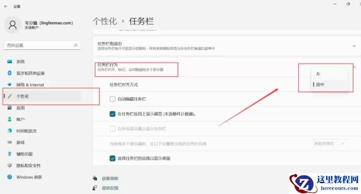Click the 任务栏 page title

coord(142,21)
